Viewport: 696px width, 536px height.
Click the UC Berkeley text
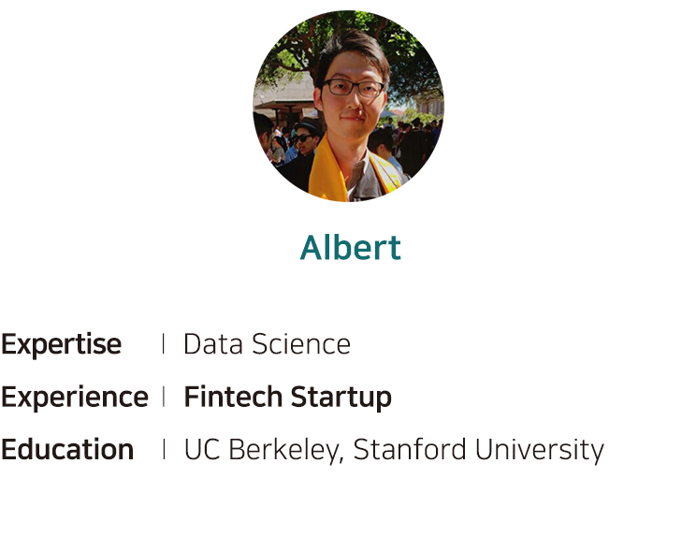pyautogui.click(x=264, y=450)
